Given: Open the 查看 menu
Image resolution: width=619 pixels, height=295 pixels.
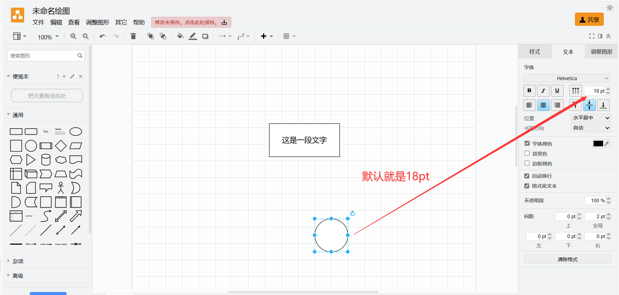Looking at the screenshot, I should [74, 23].
